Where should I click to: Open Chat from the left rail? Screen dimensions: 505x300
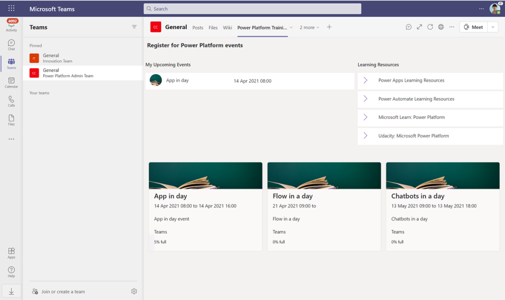click(x=11, y=45)
